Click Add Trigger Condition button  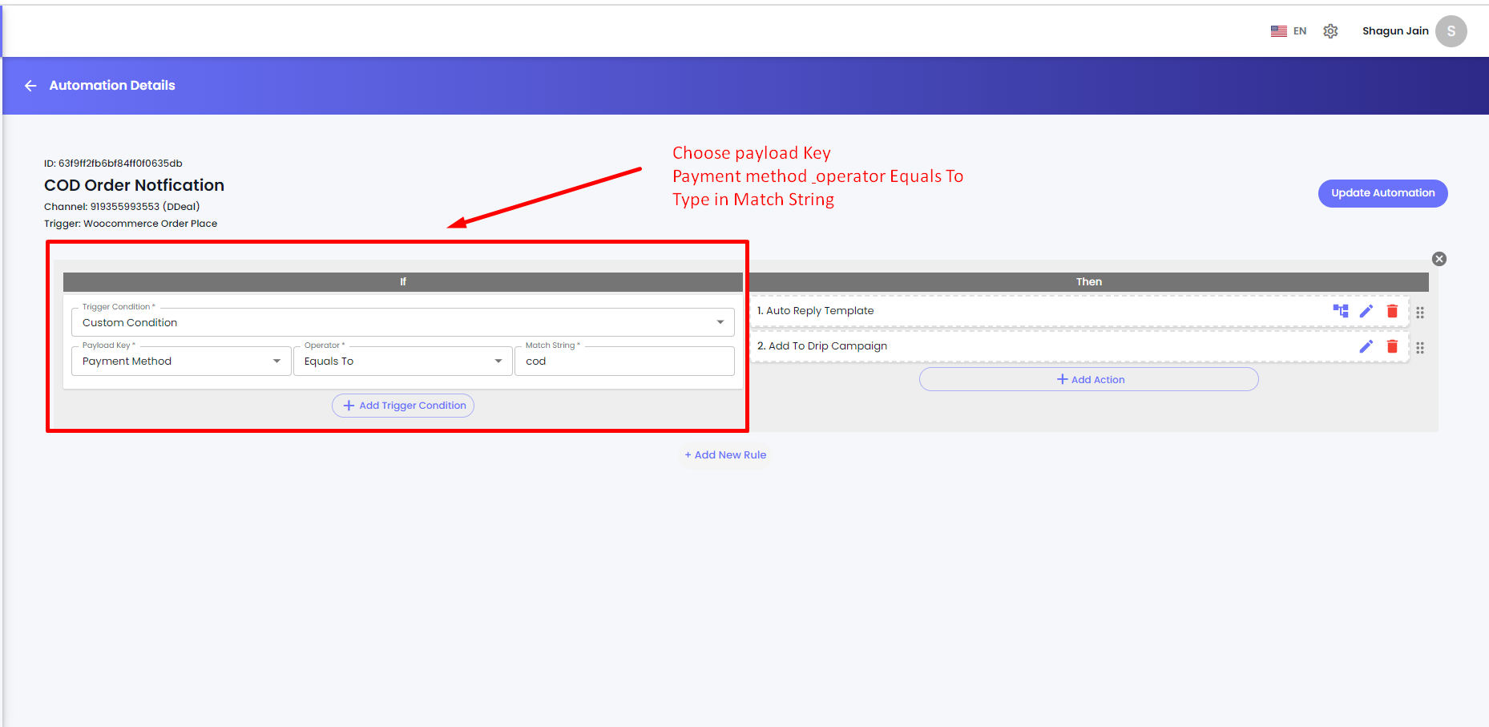click(x=403, y=406)
